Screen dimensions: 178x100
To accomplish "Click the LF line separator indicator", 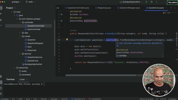I will [157, 99].
